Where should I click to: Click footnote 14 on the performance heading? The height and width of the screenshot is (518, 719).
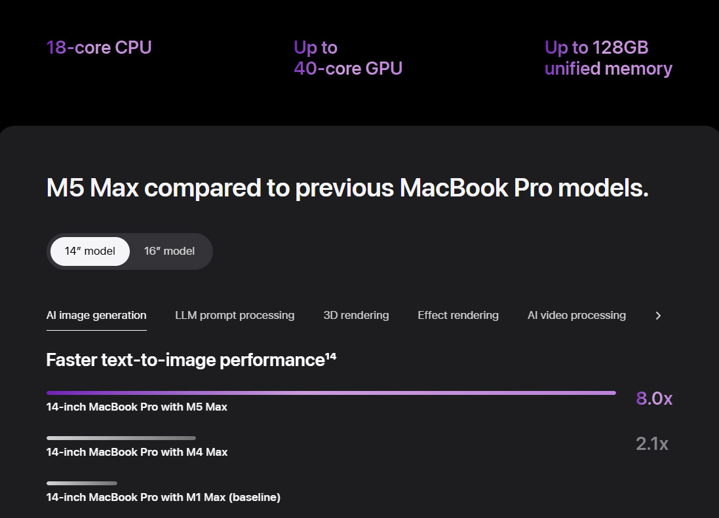tap(331, 355)
